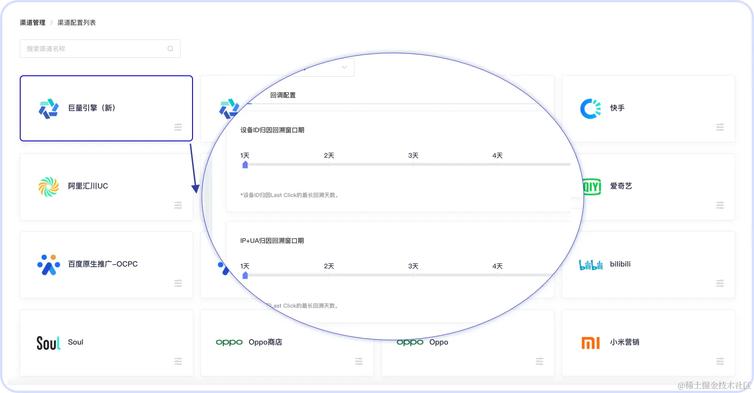Click the 渠道配置列表 breadcrumb
Image resolution: width=754 pixels, height=393 pixels.
coord(77,22)
